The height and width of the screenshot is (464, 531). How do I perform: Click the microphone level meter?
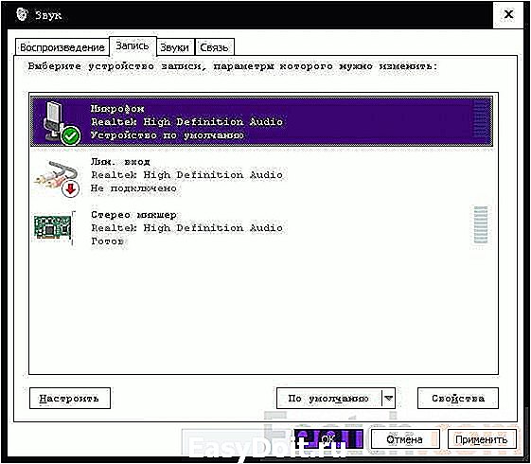481,121
